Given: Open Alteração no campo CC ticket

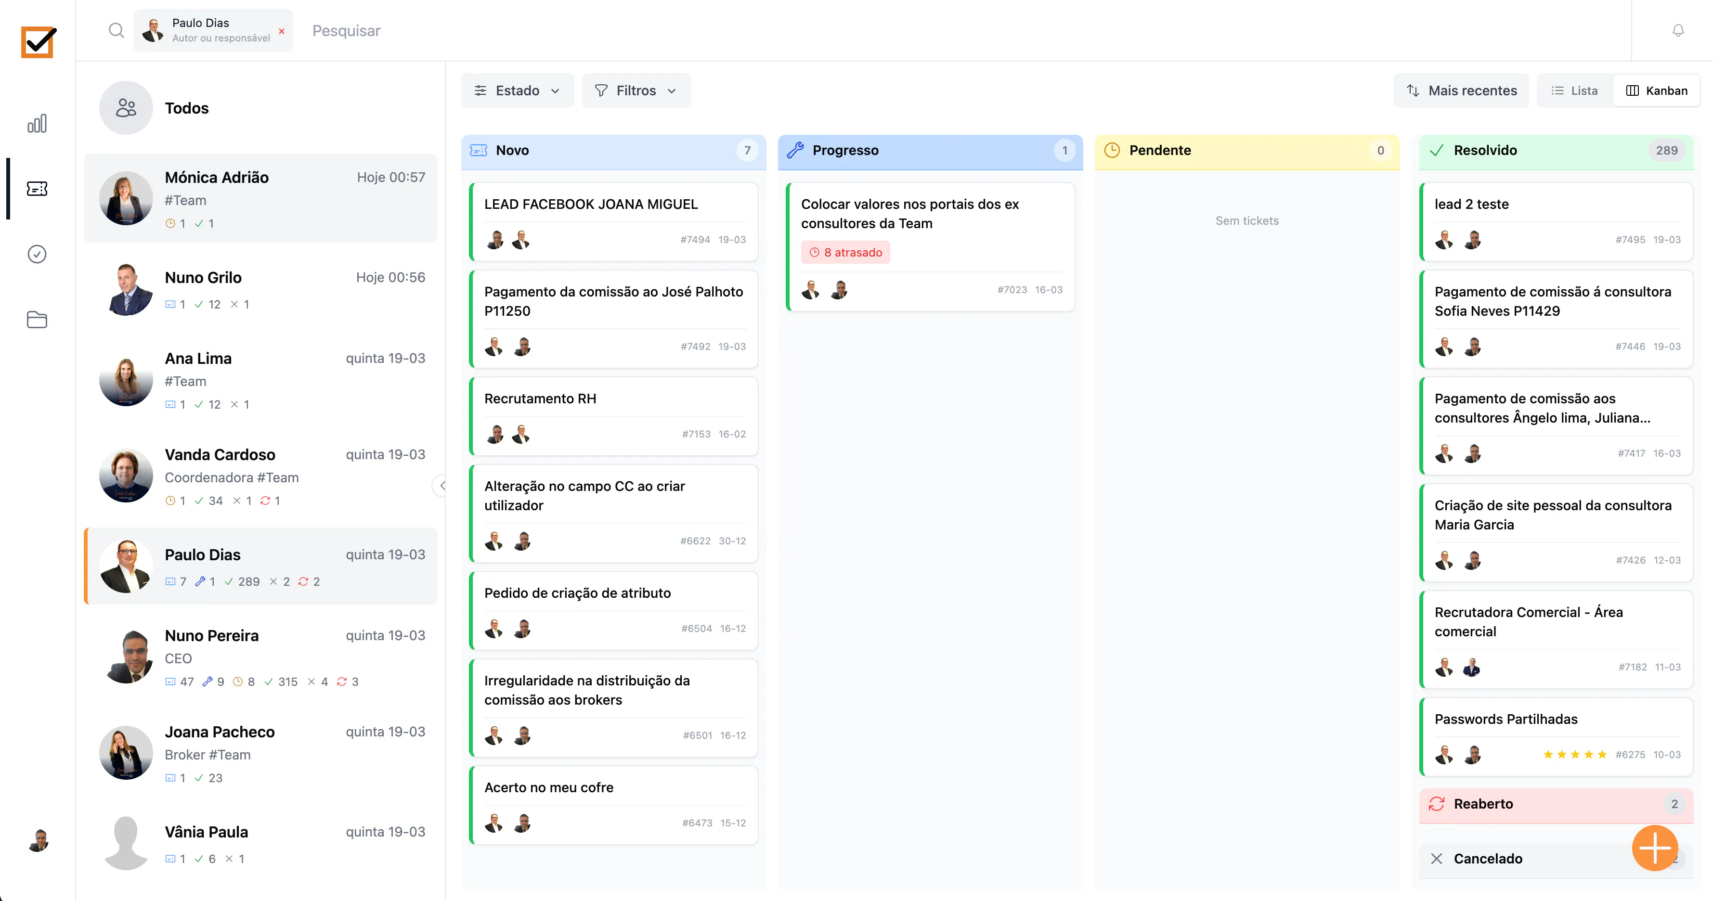Looking at the screenshot, I should [x=613, y=514].
